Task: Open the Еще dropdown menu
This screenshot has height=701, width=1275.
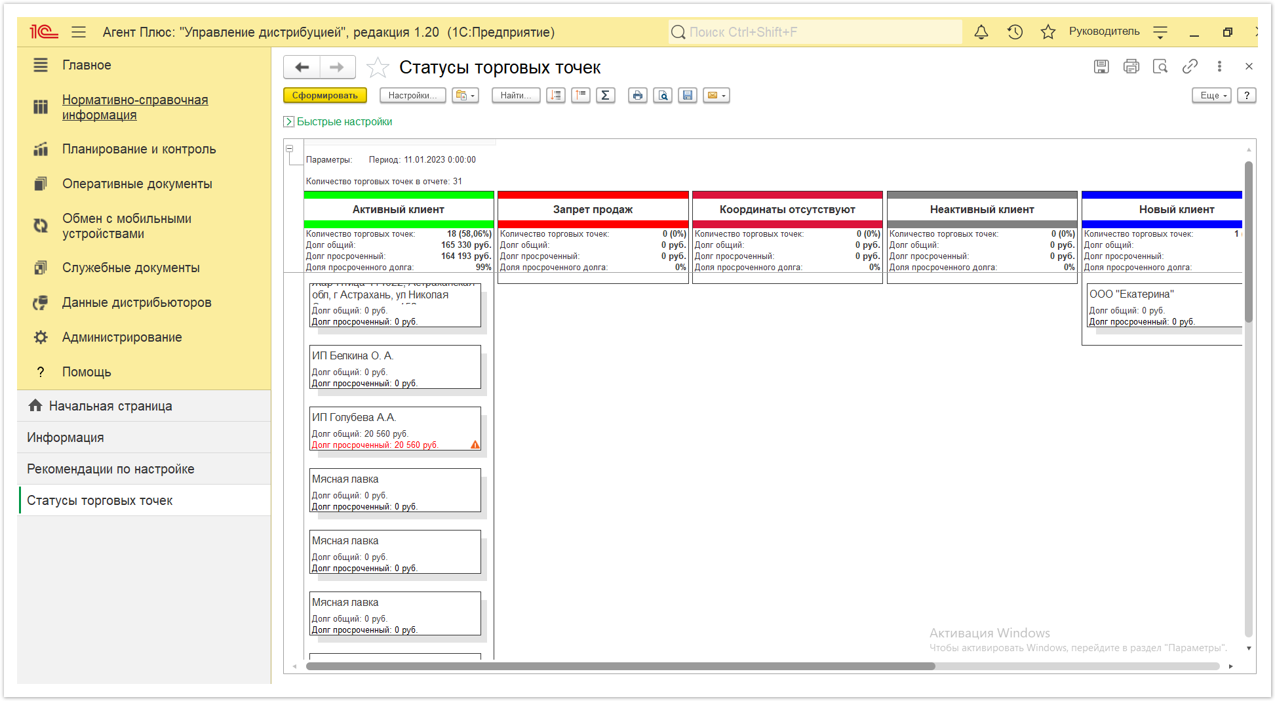Action: [x=1211, y=95]
